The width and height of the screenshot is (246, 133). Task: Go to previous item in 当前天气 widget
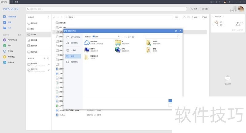click(x=213, y=17)
